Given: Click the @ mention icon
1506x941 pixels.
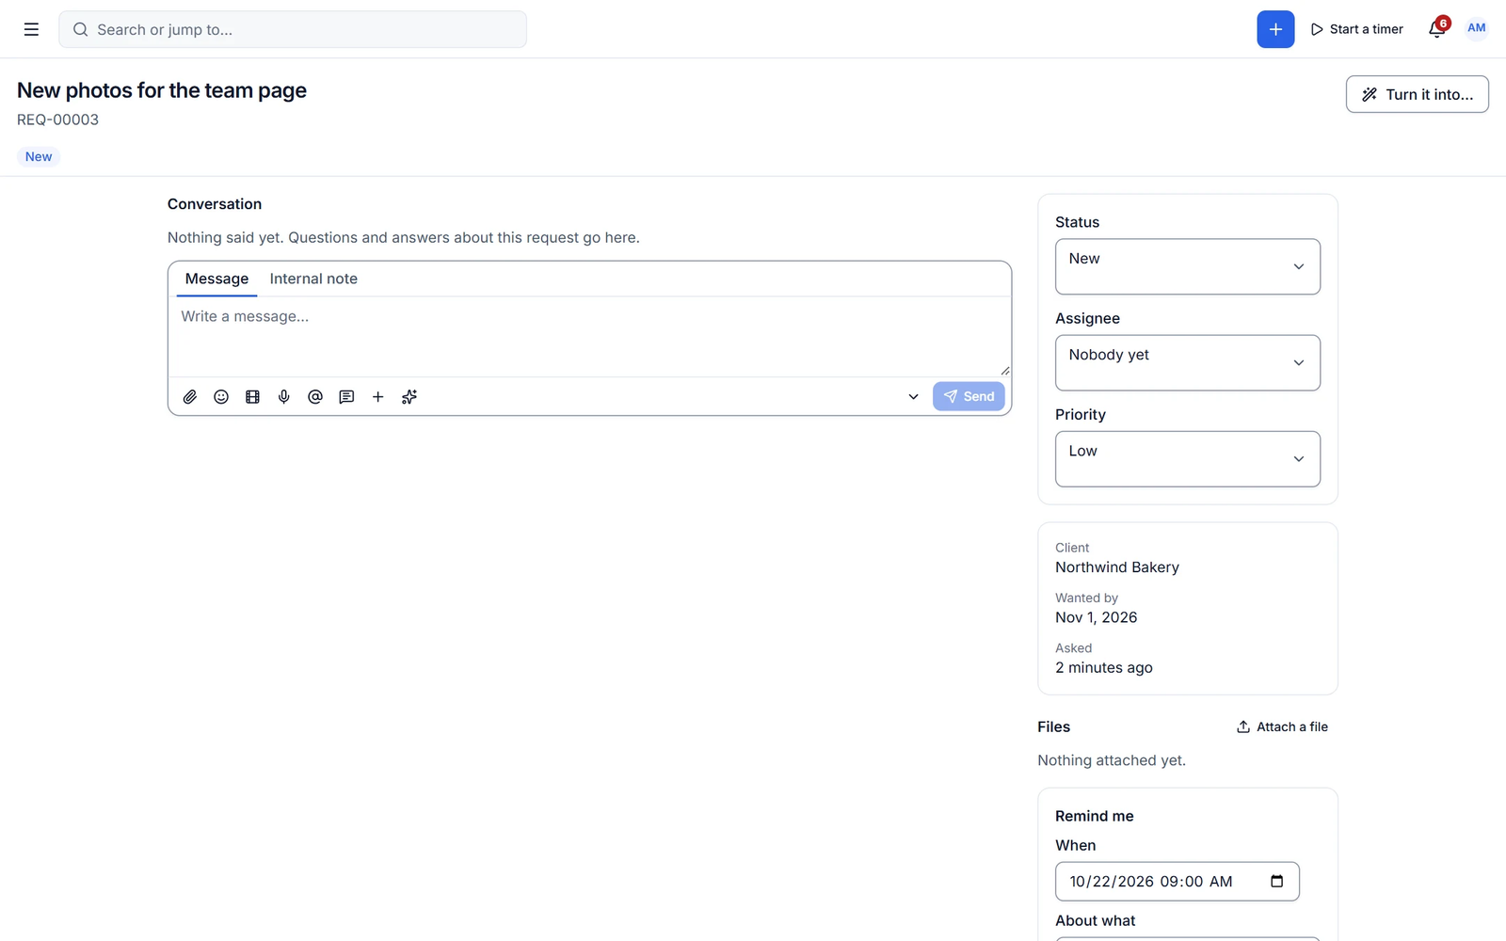Looking at the screenshot, I should tap(315, 397).
